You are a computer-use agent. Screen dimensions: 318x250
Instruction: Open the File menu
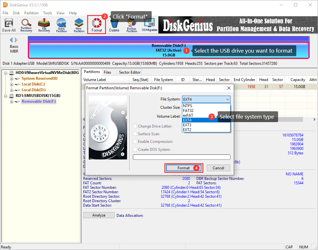[x=5, y=13]
